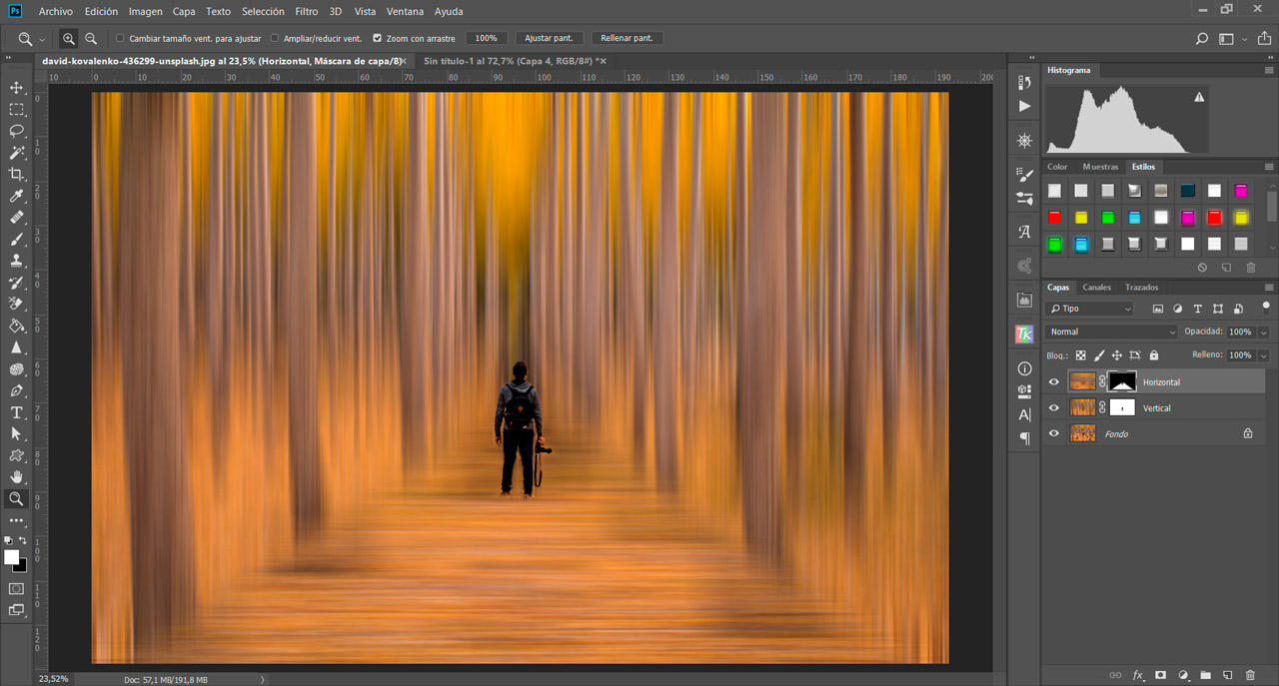Open the Opacidad dropdown arrow

click(x=1263, y=332)
